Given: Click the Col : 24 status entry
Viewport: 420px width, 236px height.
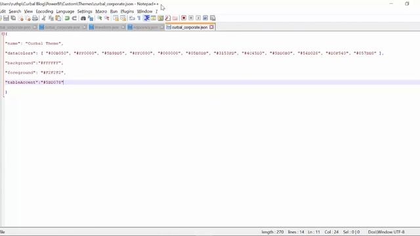Looking at the screenshot, I should pyautogui.click(x=331, y=232).
